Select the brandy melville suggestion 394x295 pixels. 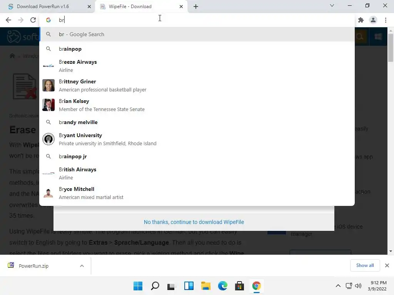197,122
